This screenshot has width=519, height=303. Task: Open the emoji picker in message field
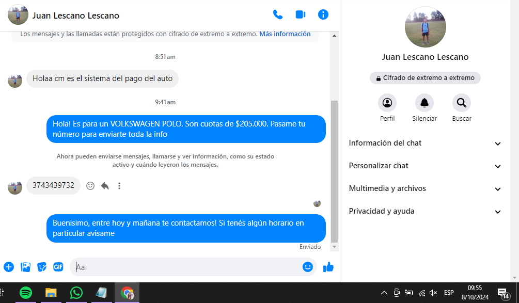[307, 267]
